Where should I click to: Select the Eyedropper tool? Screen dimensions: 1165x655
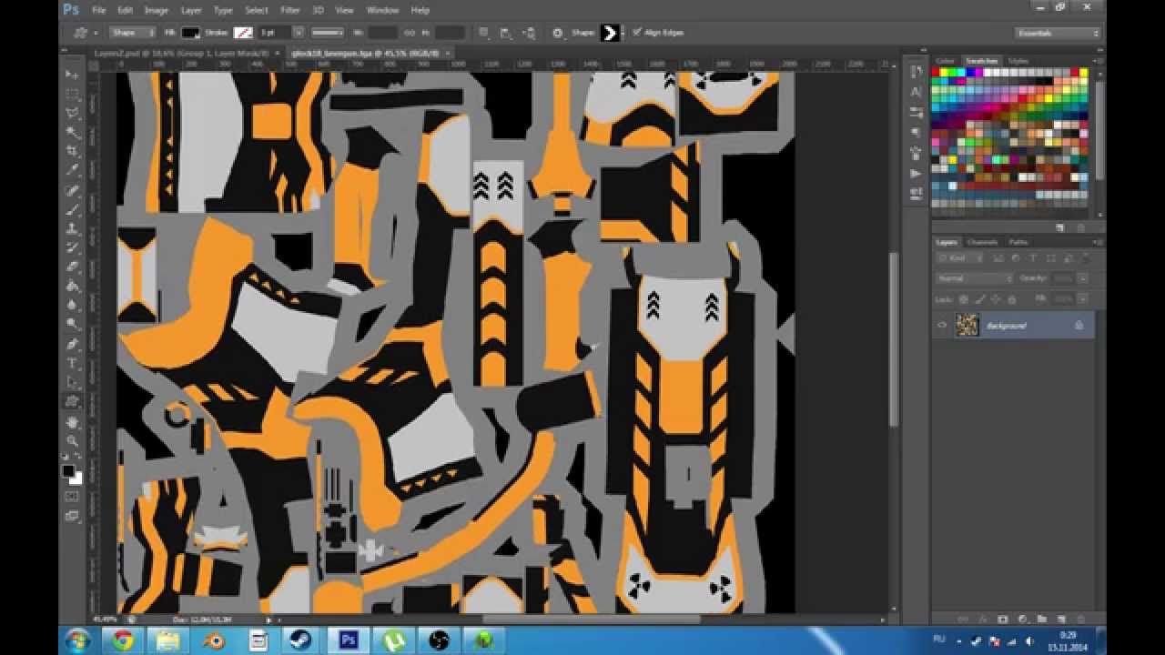tap(72, 170)
